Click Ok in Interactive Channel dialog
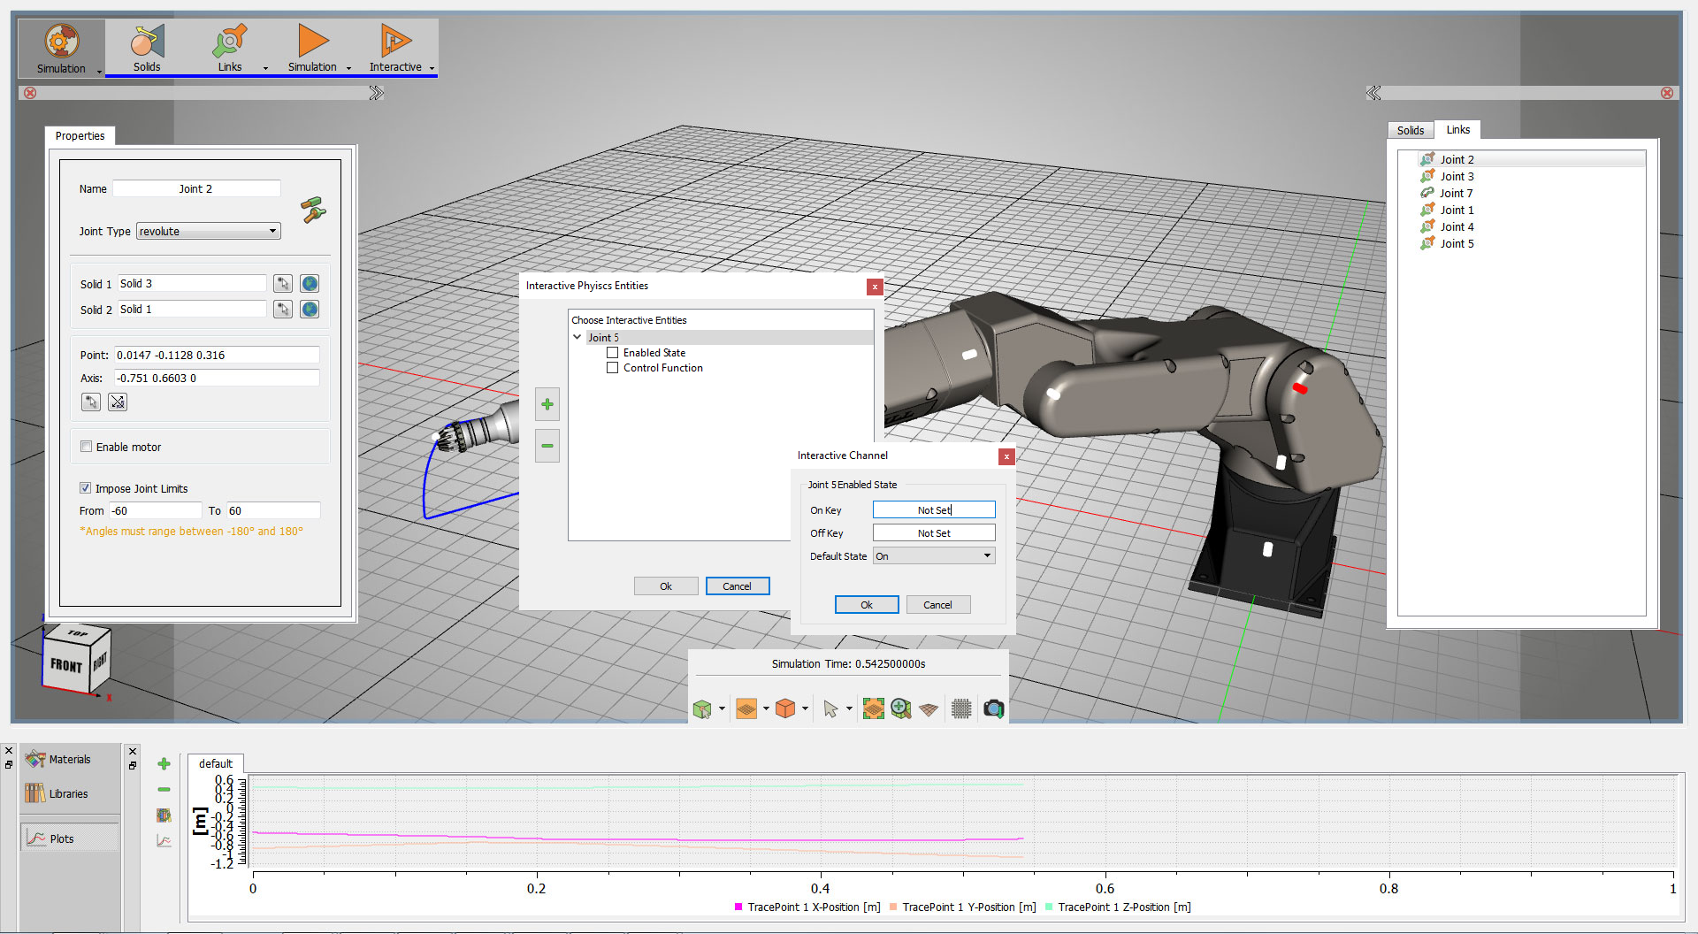This screenshot has height=934, width=1698. tap(867, 605)
